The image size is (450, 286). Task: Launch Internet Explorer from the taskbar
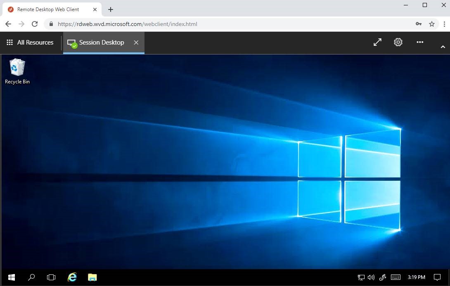pyautogui.click(x=72, y=277)
